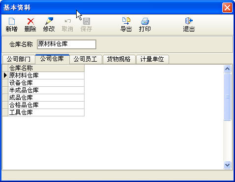
Task: Select the 合格品仓库 row
Action: pyautogui.click(x=46, y=105)
